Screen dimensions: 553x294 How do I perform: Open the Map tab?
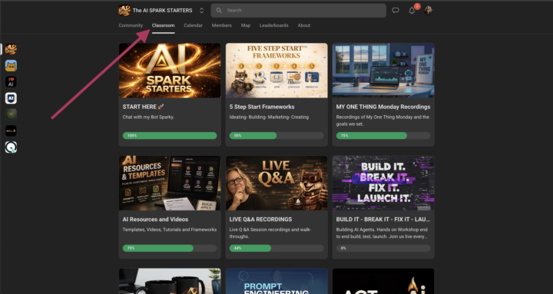tap(246, 25)
